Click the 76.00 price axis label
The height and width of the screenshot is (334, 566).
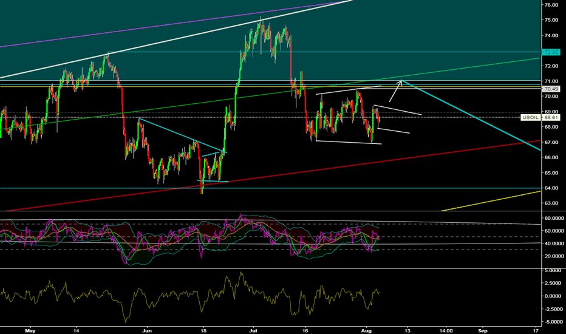[x=551, y=5]
